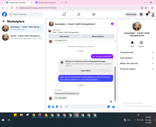Open the $900 Marketplace listing link

[x=66, y=32]
